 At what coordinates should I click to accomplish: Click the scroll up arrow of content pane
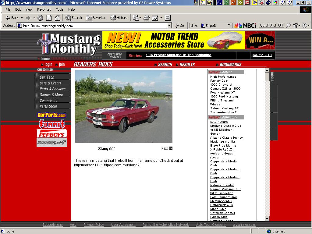267,70
